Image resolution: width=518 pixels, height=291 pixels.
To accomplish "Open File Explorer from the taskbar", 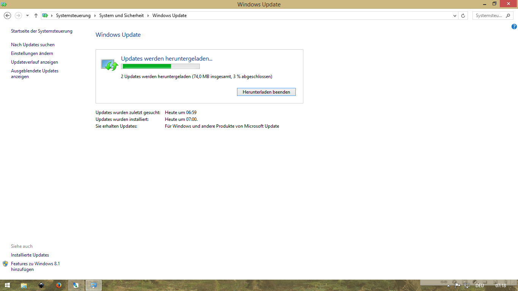I will point(24,285).
